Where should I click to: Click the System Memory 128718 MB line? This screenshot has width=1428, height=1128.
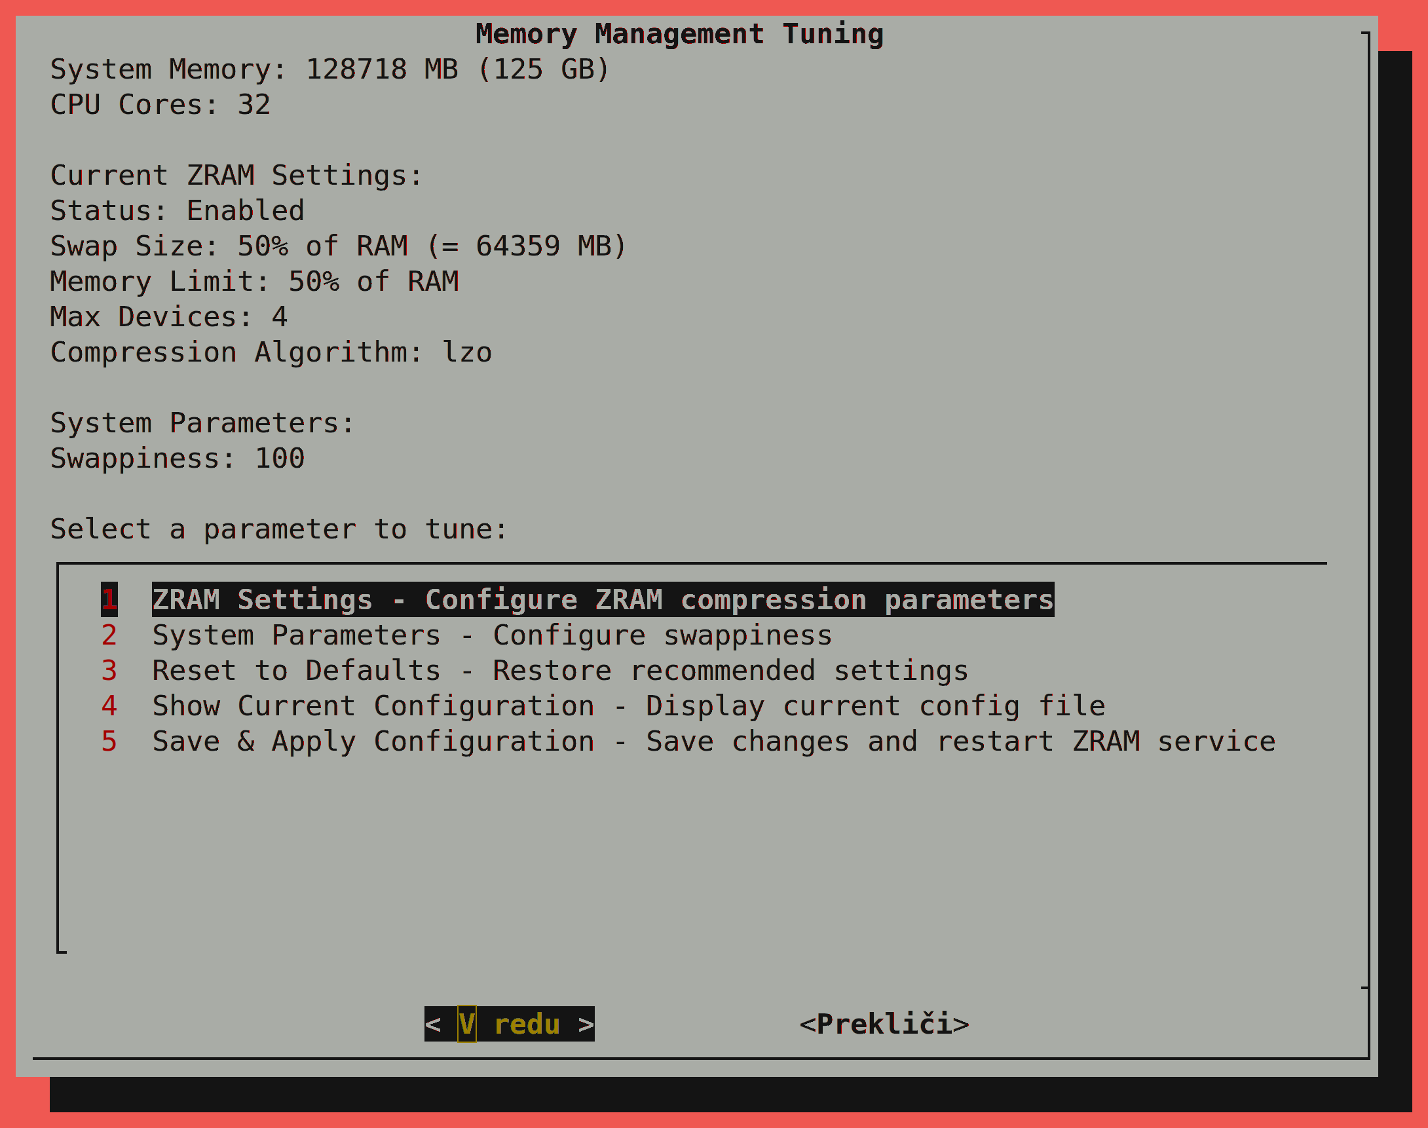point(329,69)
